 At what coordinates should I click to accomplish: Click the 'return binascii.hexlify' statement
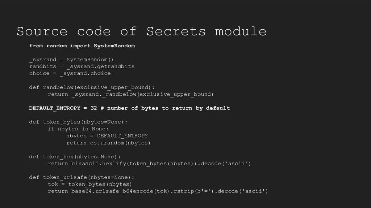(x=149, y=164)
